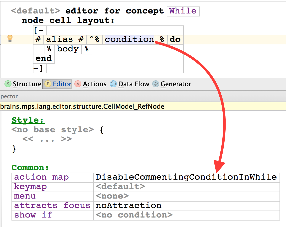The width and height of the screenshot is (286, 227).
Task: Click the show if <no condition> field
Action: 134,215
